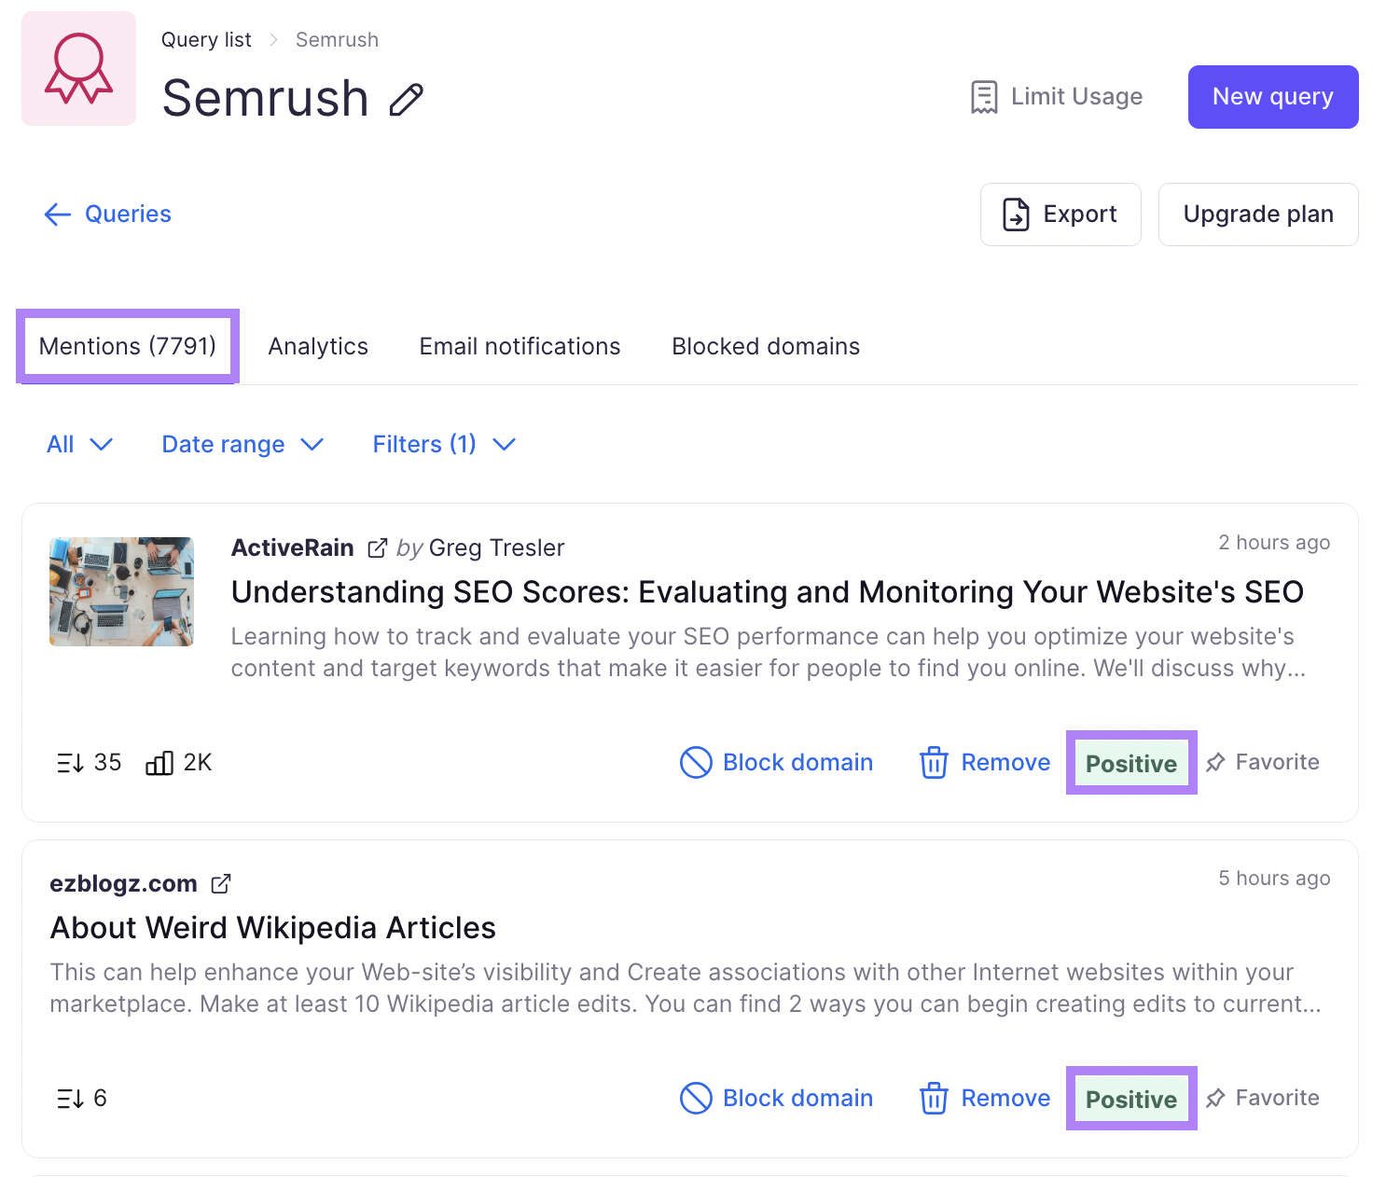The width and height of the screenshot is (1386, 1177).
Task: Open the All filter dropdown
Action: click(79, 444)
